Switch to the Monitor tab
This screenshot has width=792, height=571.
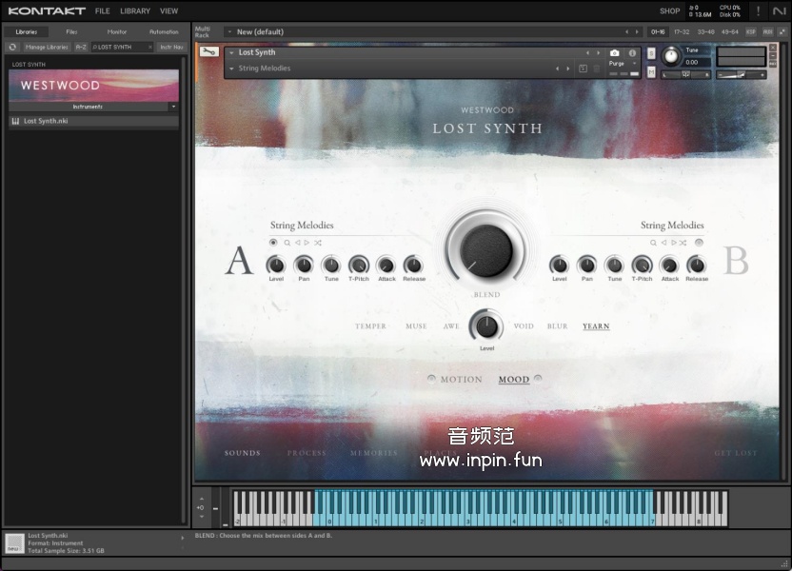(117, 31)
